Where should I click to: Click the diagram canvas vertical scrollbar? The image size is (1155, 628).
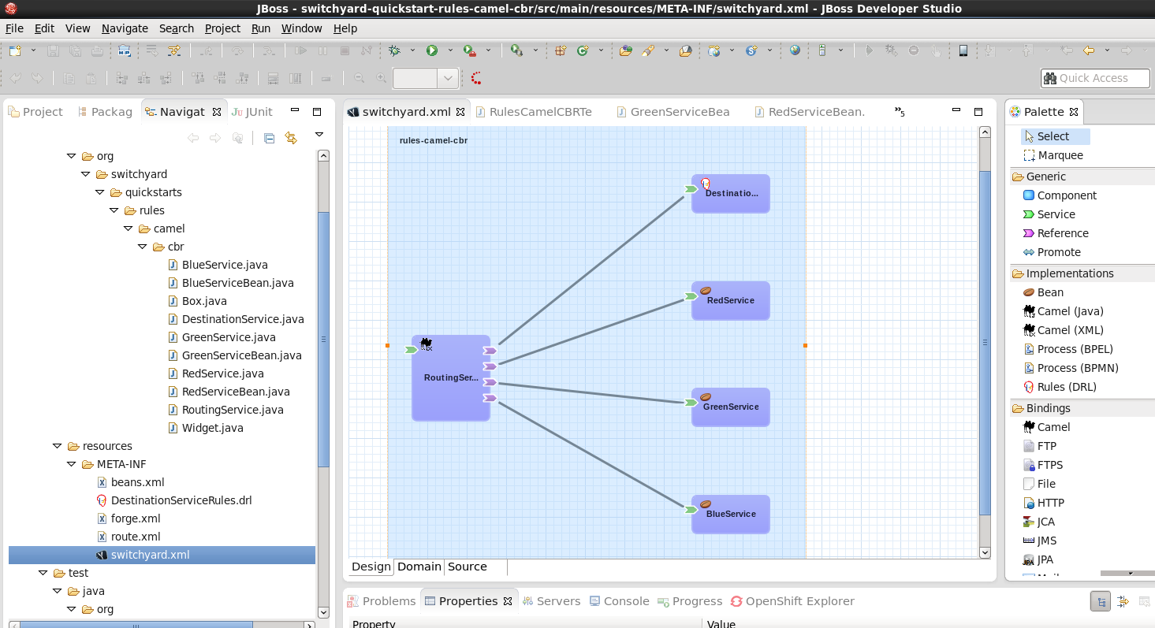(x=985, y=343)
